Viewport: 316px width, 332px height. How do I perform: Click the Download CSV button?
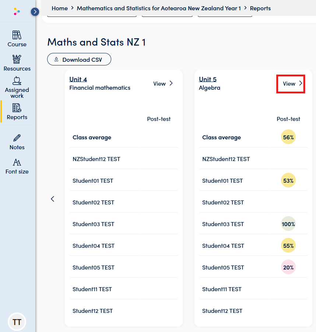tap(79, 59)
